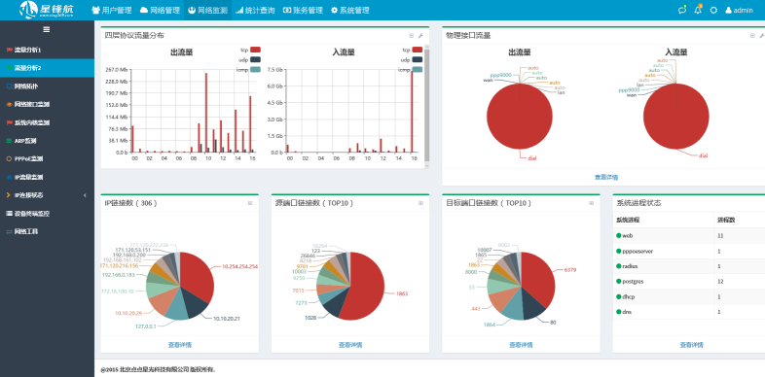Screen dimensions: 765x377
Task: Toggle icmp legend in 出流量 bar chart
Action: point(248,70)
